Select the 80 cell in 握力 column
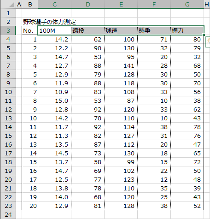 coord(187,39)
